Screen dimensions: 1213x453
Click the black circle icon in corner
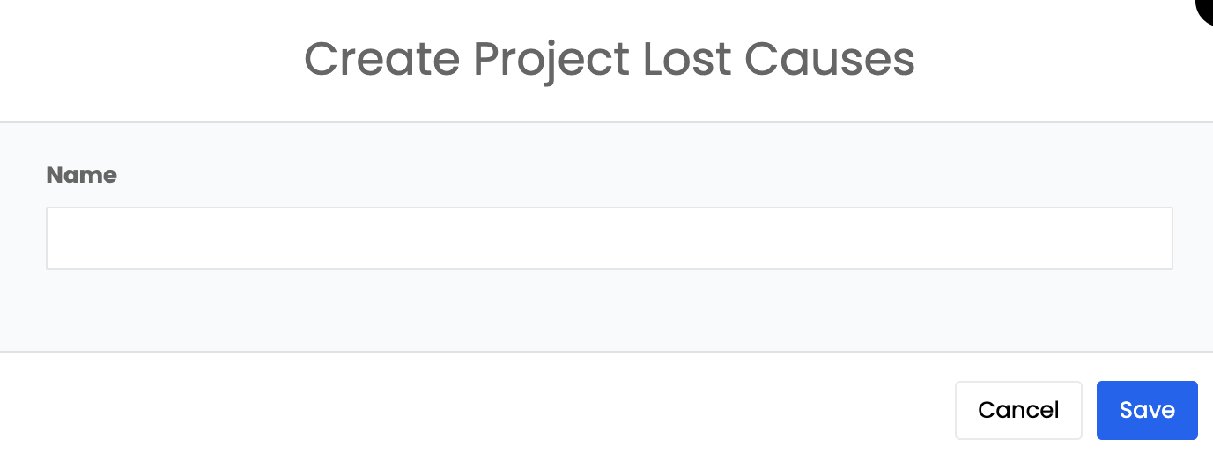1205,9
